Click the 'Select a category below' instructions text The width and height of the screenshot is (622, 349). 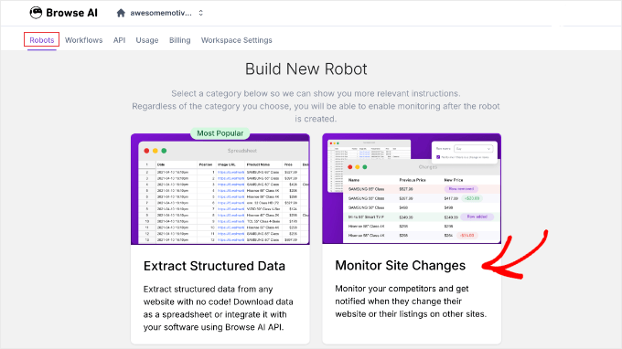[316, 106]
